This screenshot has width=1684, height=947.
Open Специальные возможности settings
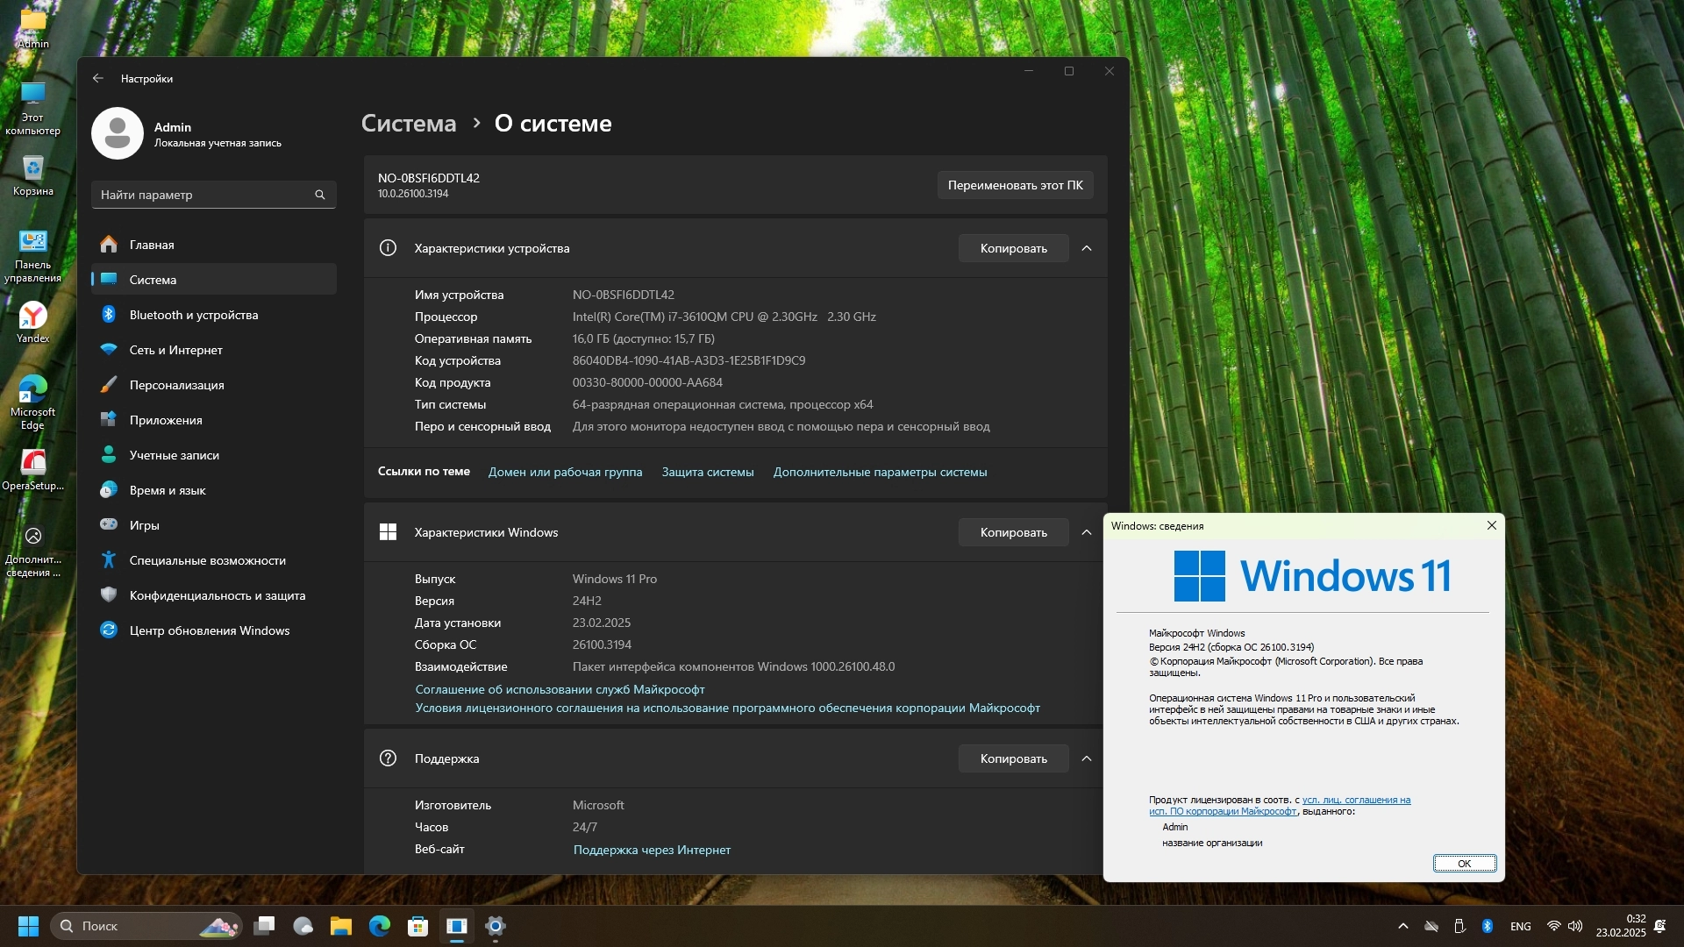[207, 560]
